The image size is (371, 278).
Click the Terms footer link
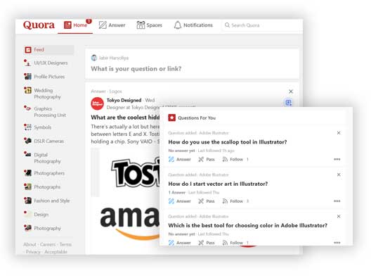pyautogui.click(x=65, y=244)
